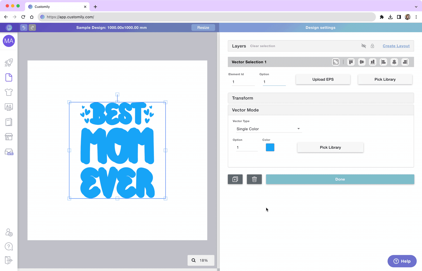
Task: Open the browser extensions puzzle icon
Action: pyautogui.click(x=382, y=17)
